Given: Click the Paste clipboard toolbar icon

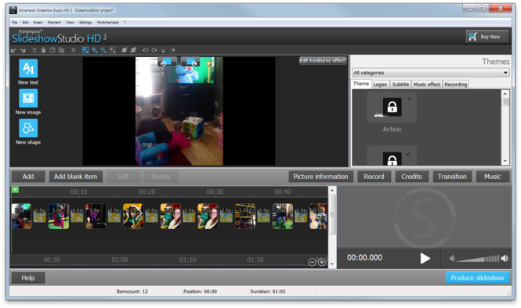Looking at the screenshot, I should pos(44,50).
